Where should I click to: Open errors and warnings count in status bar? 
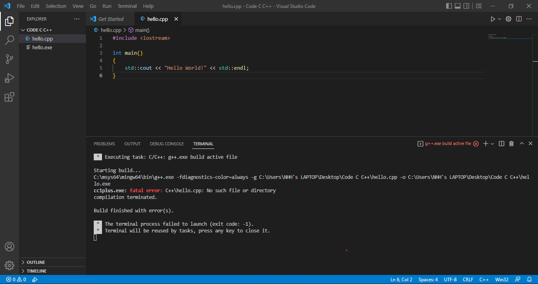(x=16, y=280)
